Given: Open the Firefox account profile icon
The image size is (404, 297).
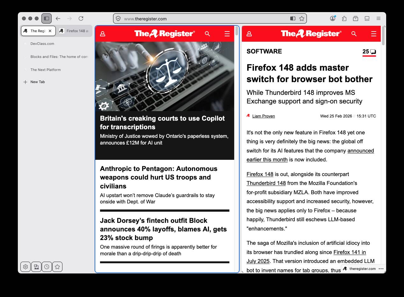Looking at the screenshot, I should pyautogui.click(x=333, y=18).
